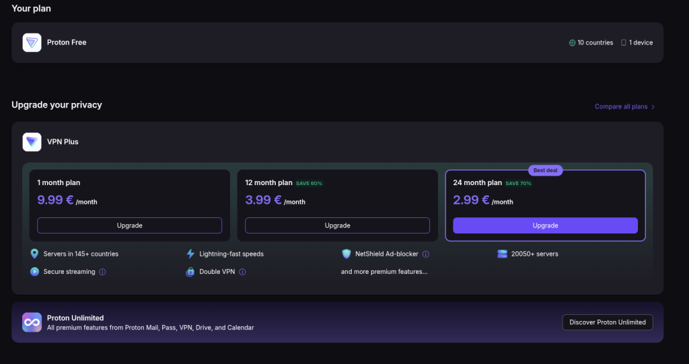Image resolution: width=689 pixels, height=364 pixels.
Task: Click Servers in 145+ countries text
Action: pos(81,254)
